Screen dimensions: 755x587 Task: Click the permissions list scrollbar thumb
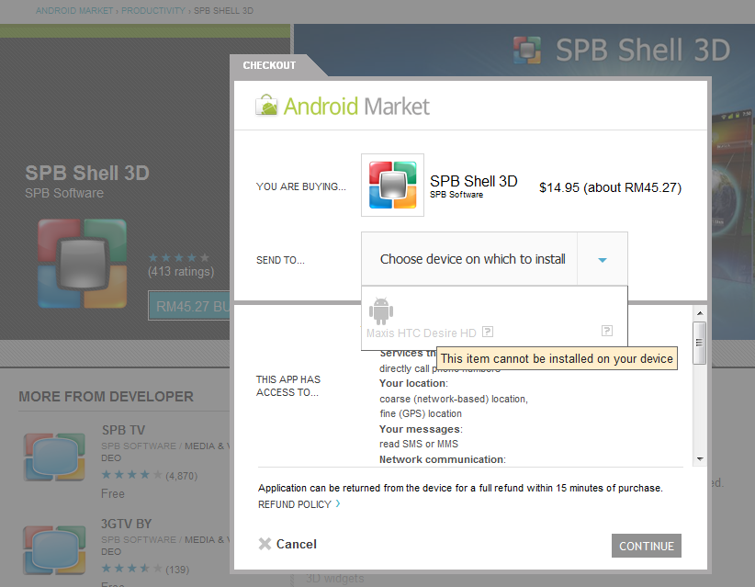[700, 343]
